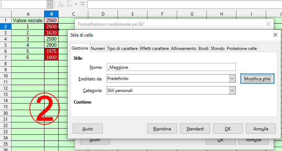
Task: Close the Formattazione condizionale dialog
Action: point(268,24)
